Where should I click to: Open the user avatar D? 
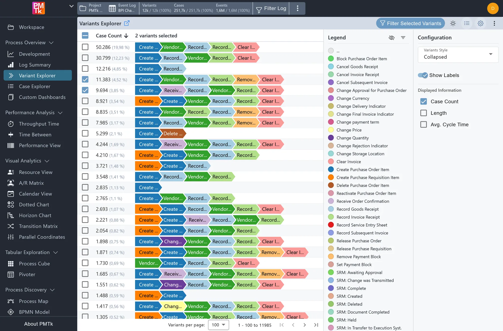click(x=493, y=8)
